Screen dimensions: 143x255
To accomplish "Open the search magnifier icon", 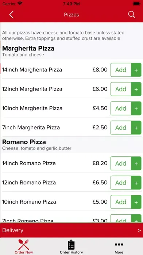I will coord(132,15).
